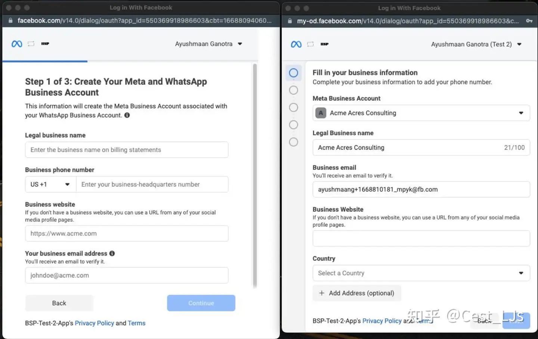This screenshot has height=339, width=538.
Task: Click the BSP app logo in left window header
Action: [x=45, y=44]
